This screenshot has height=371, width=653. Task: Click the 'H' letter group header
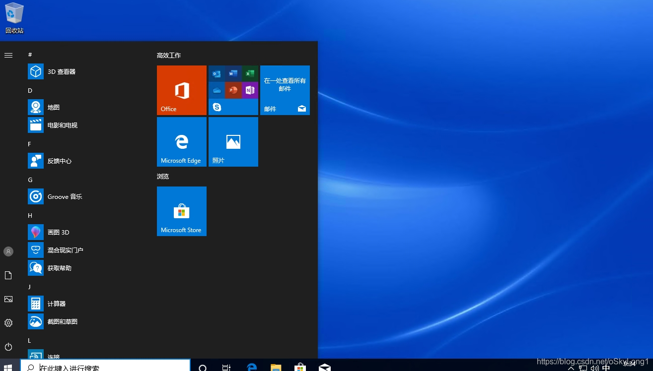(x=30, y=215)
